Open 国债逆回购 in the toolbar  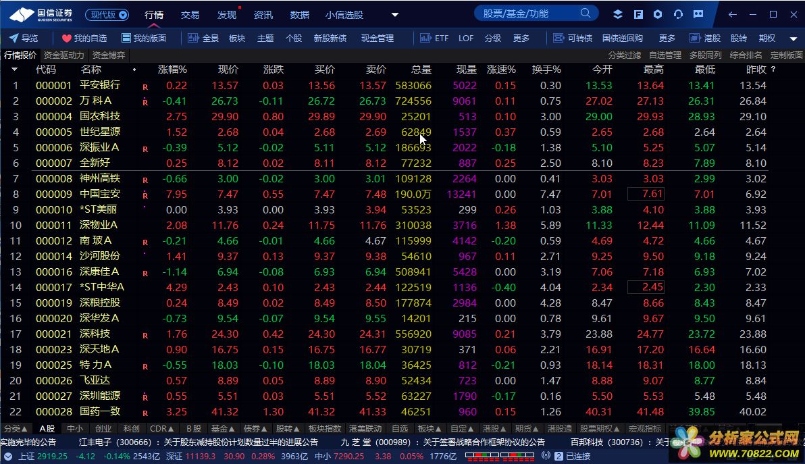(622, 38)
